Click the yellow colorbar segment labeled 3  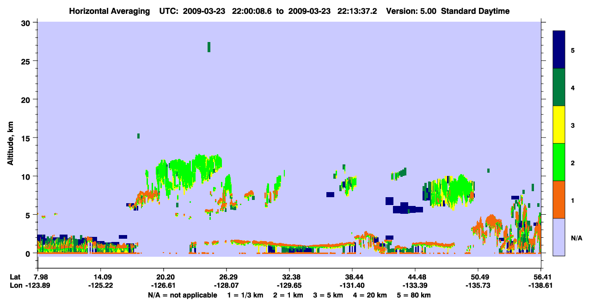click(x=559, y=125)
